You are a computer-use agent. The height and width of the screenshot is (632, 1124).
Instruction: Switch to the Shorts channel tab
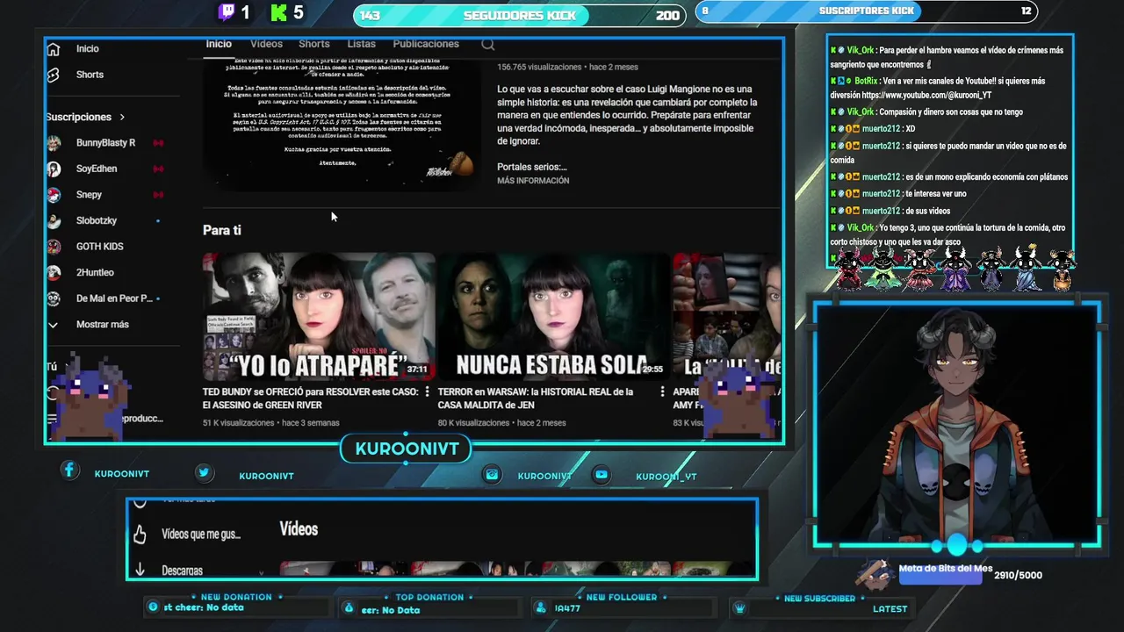click(313, 44)
